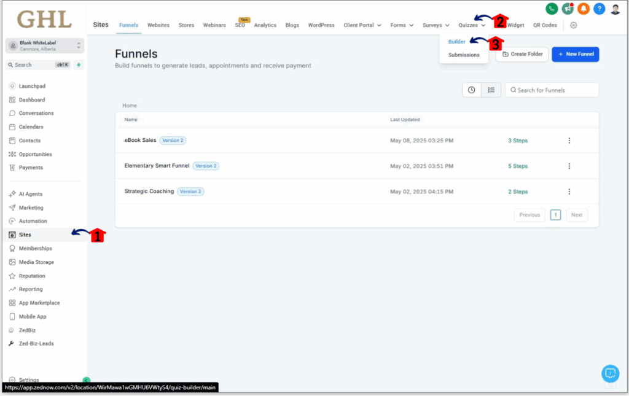
Task: Click the blue help question mark icon
Action: click(600, 9)
